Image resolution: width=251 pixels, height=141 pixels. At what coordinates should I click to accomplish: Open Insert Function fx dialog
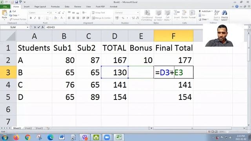pos(43,27)
